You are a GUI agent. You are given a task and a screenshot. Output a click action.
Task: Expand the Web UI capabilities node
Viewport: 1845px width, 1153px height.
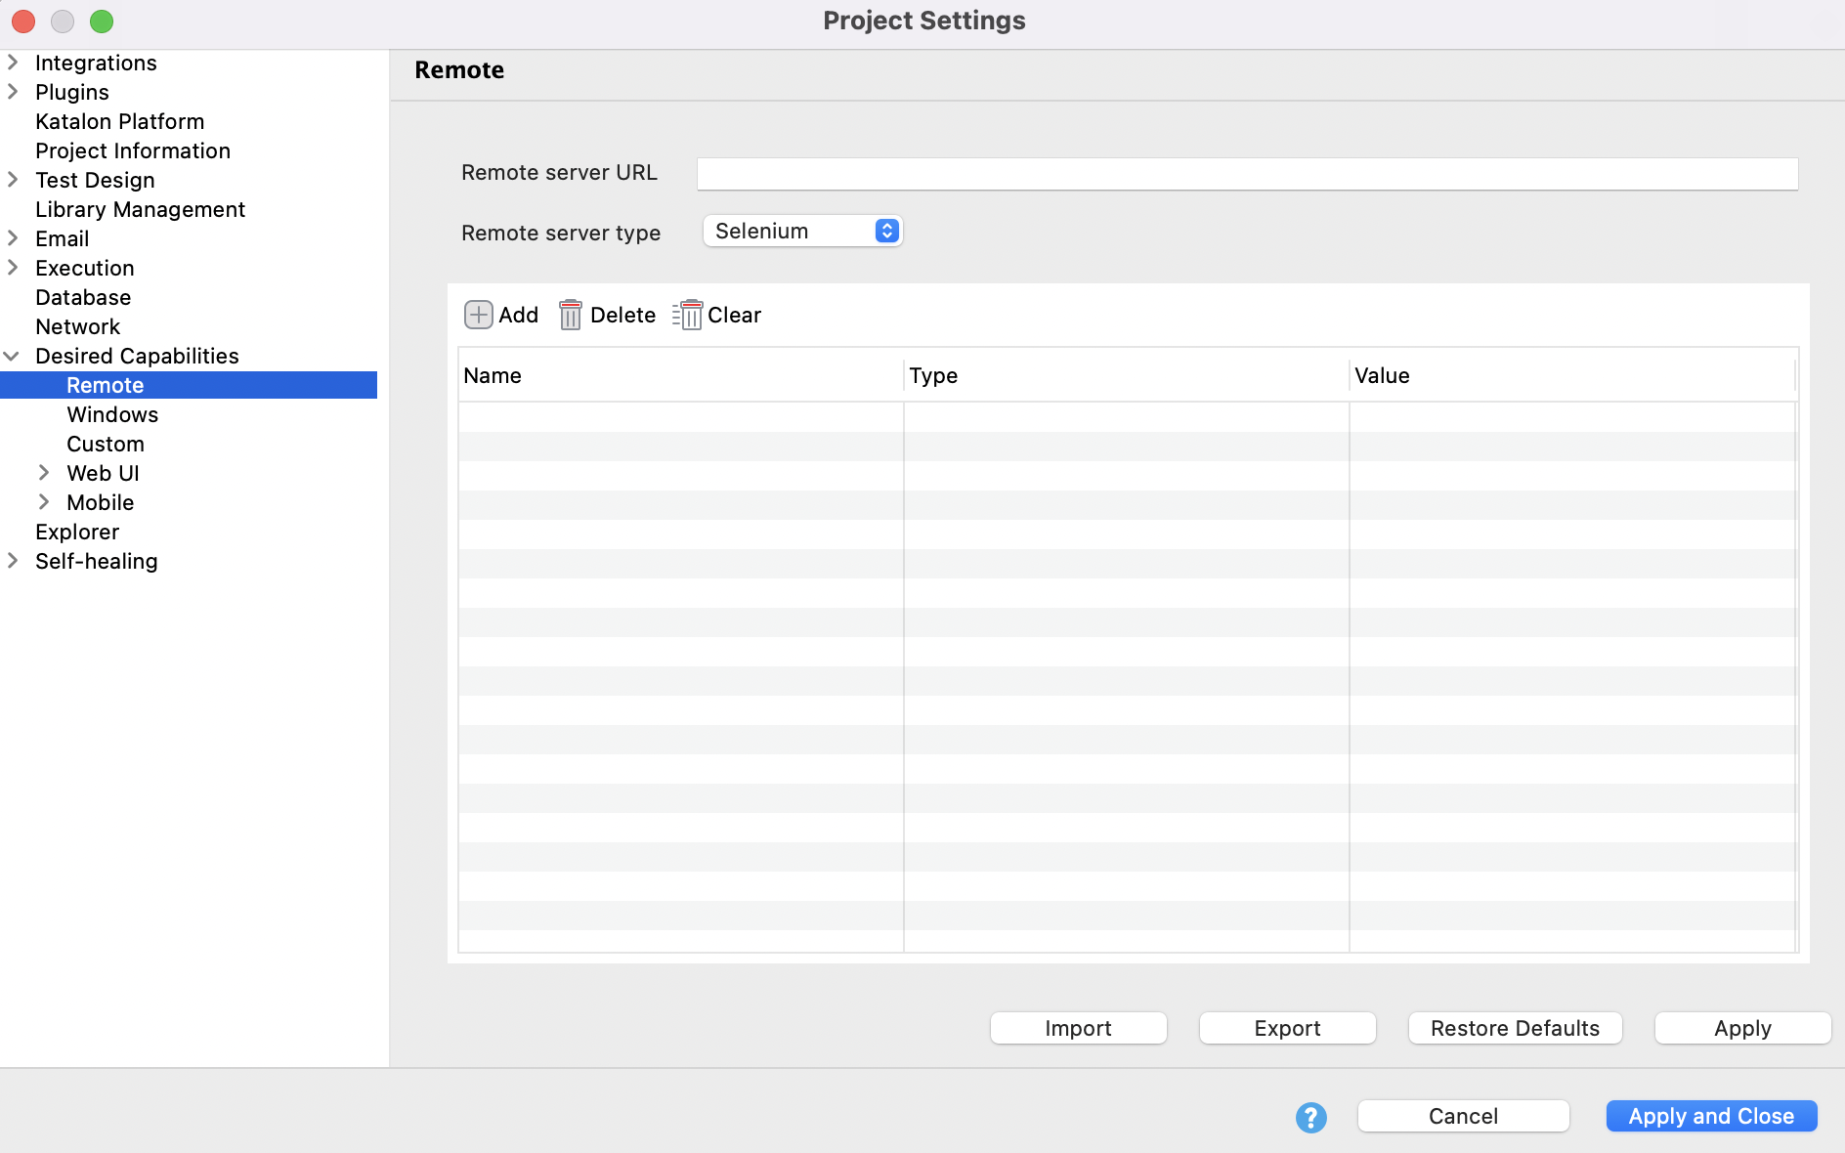tap(44, 473)
